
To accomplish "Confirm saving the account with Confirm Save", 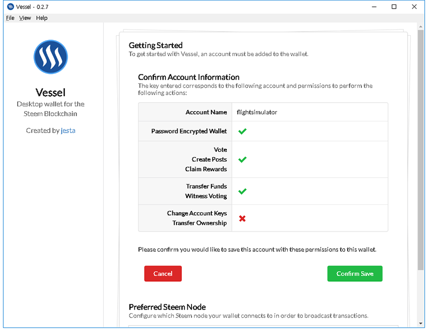I will [355, 273].
